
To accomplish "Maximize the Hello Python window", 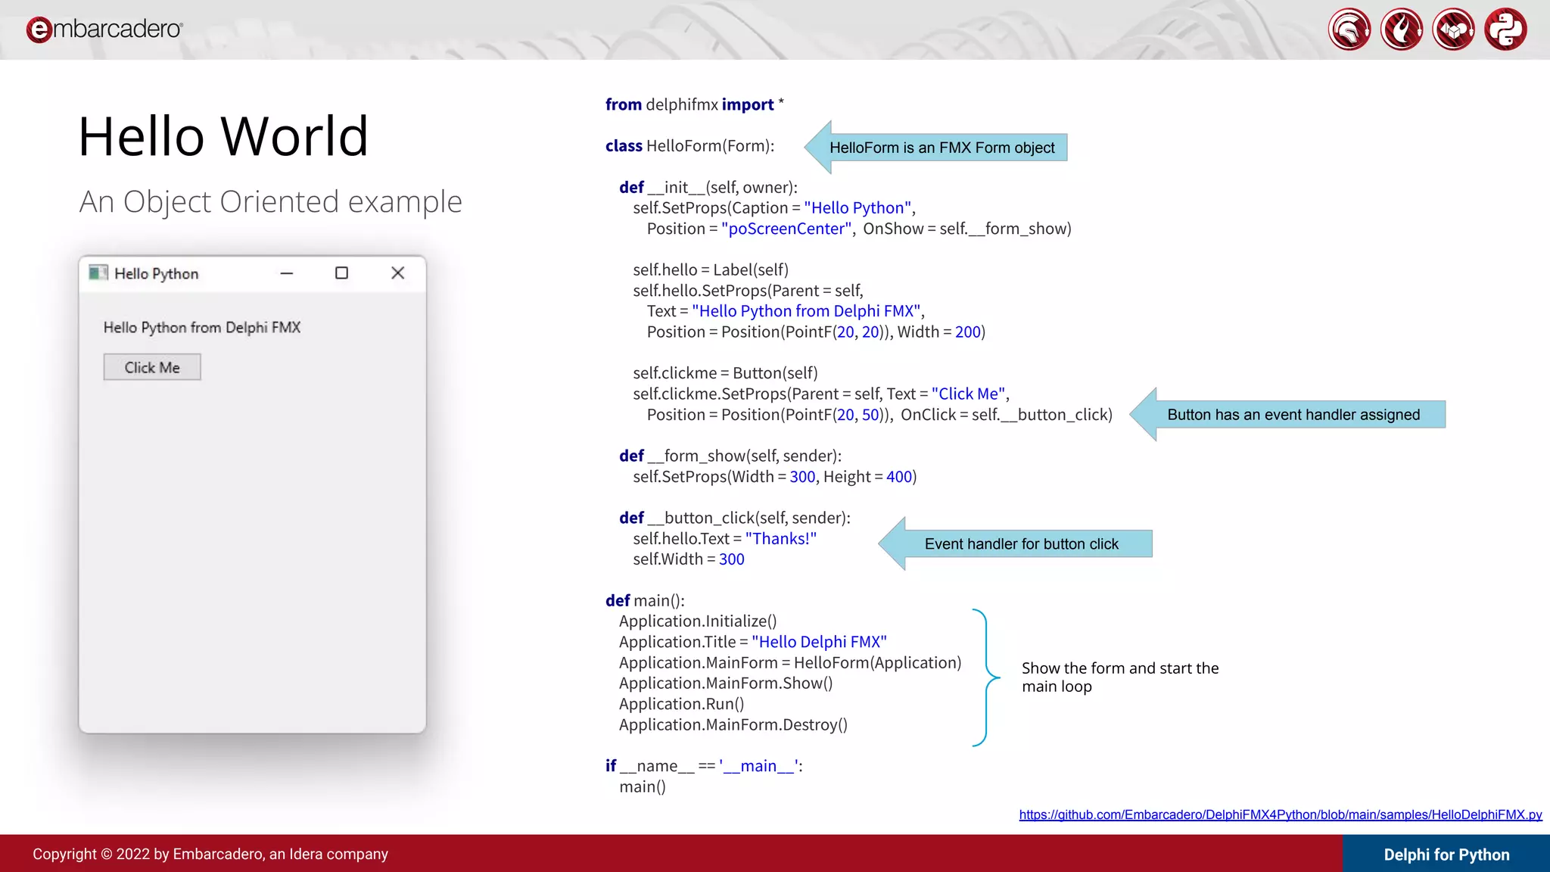I will tap(341, 273).
